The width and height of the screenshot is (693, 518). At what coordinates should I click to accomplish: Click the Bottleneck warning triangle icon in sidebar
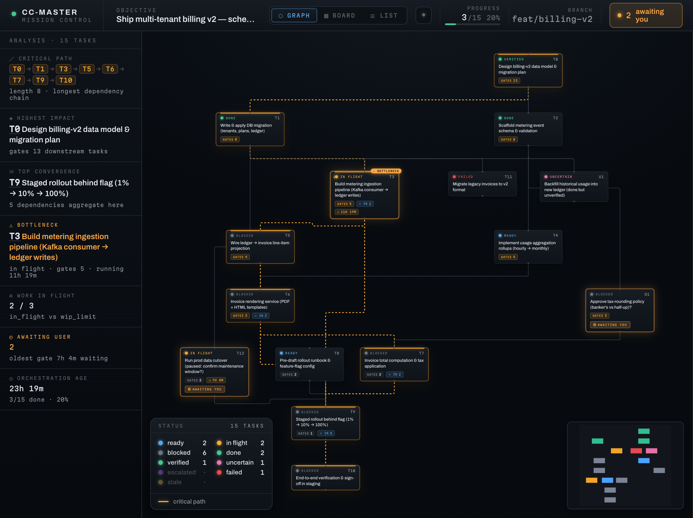pos(11,226)
